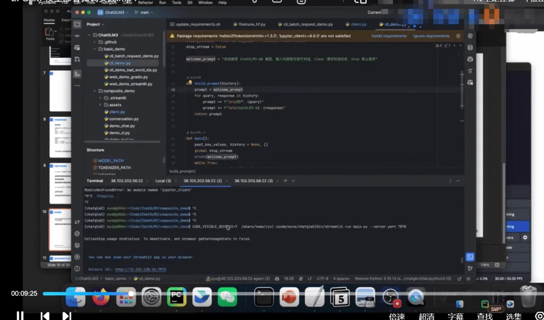
Task: Open the Problems exclamation icon
Action: point(77,268)
